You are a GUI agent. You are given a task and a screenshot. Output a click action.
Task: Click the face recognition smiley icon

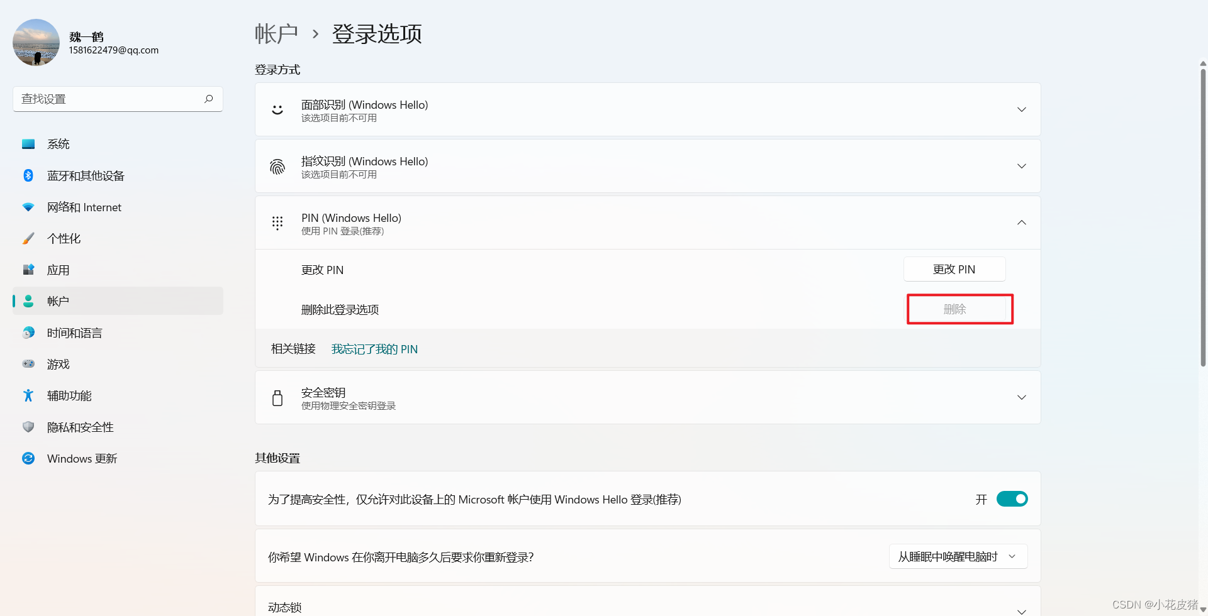(x=277, y=110)
